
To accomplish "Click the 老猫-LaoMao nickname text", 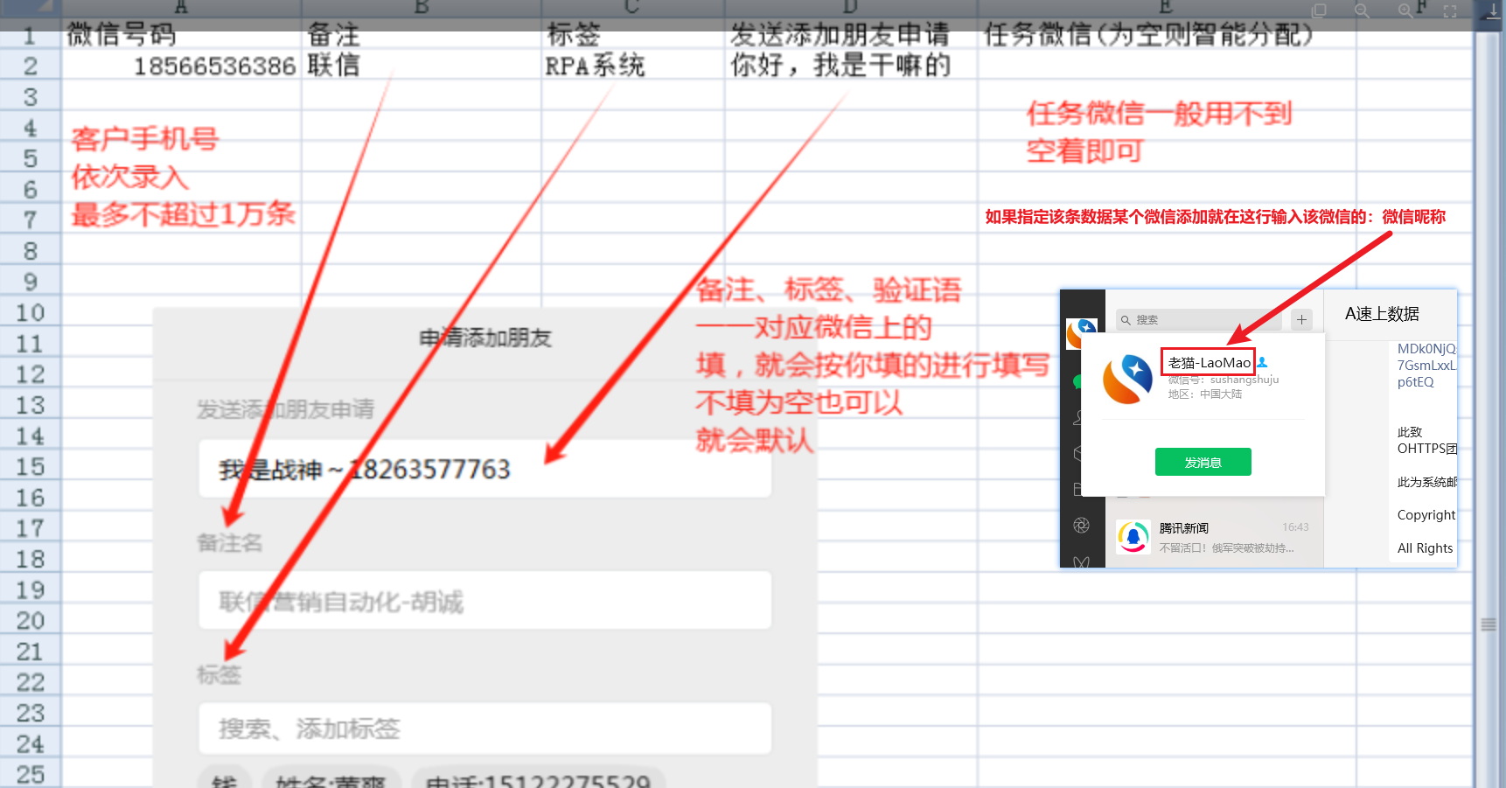I will 1210,362.
